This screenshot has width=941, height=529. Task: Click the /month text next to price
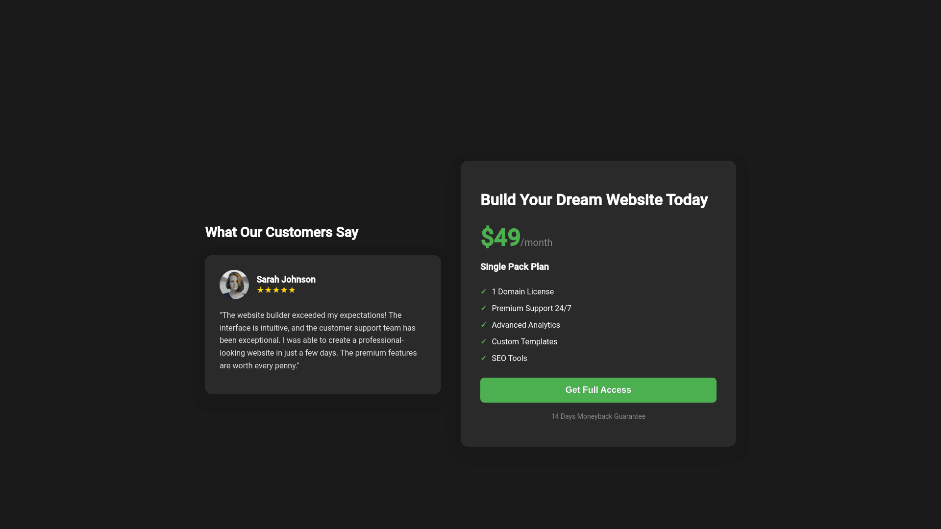tap(536, 242)
